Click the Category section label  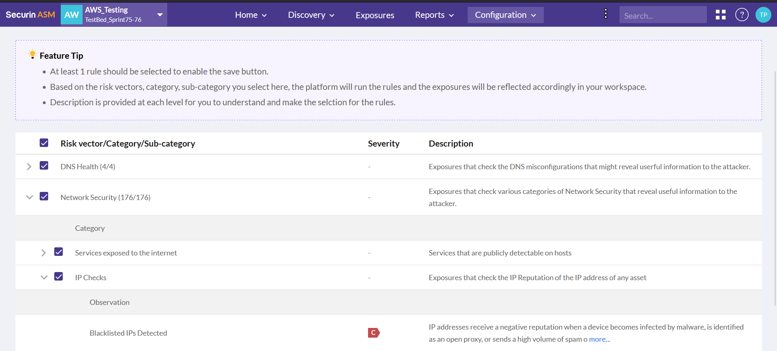pyautogui.click(x=90, y=228)
